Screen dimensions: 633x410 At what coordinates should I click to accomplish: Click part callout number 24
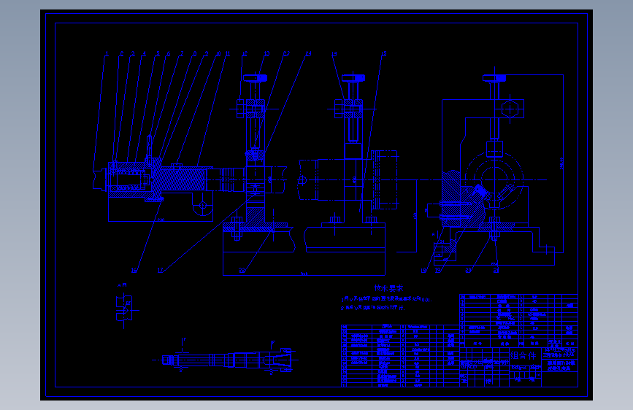coord(308,54)
